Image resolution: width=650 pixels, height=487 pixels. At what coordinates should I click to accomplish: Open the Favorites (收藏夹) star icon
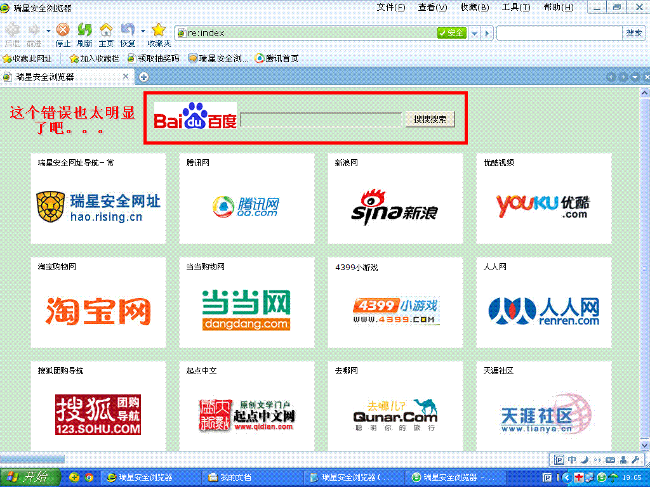click(x=159, y=30)
